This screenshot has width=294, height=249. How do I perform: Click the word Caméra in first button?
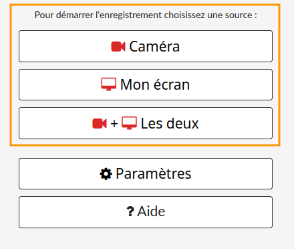[154, 46]
